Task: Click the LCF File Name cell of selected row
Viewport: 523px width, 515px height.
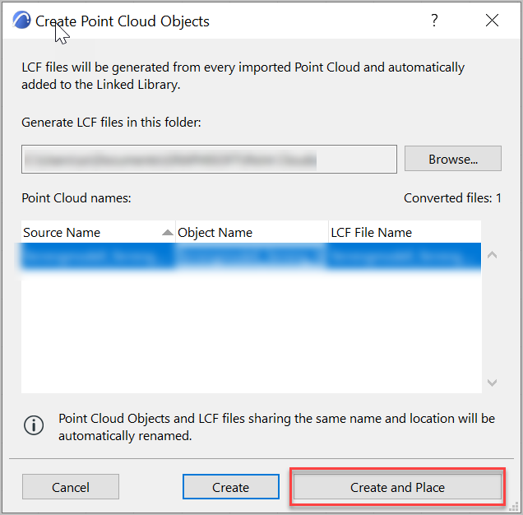Action: click(405, 257)
